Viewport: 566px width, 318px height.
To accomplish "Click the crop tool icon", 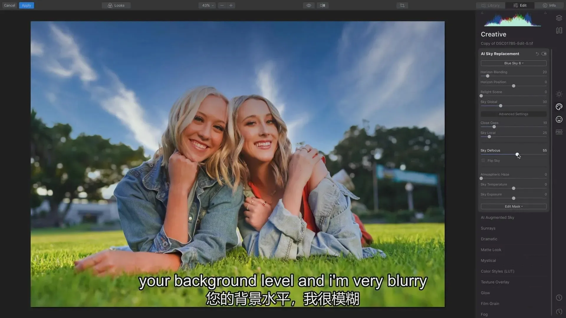I will point(402,5).
